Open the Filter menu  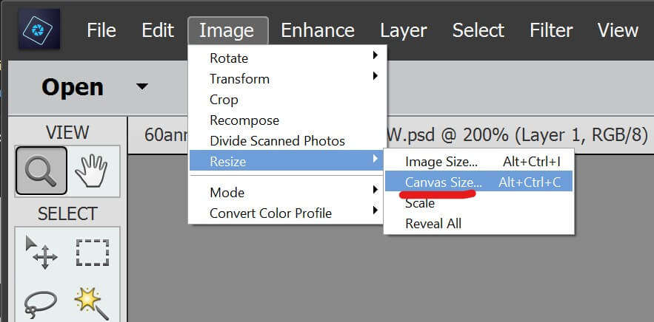tap(552, 30)
